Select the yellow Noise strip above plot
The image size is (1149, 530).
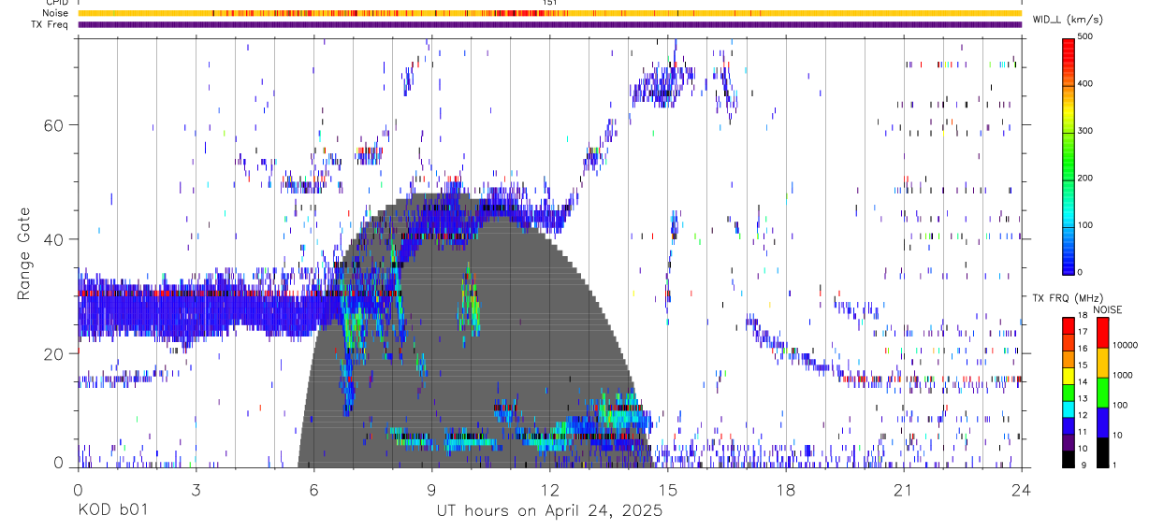tap(550, 13)
